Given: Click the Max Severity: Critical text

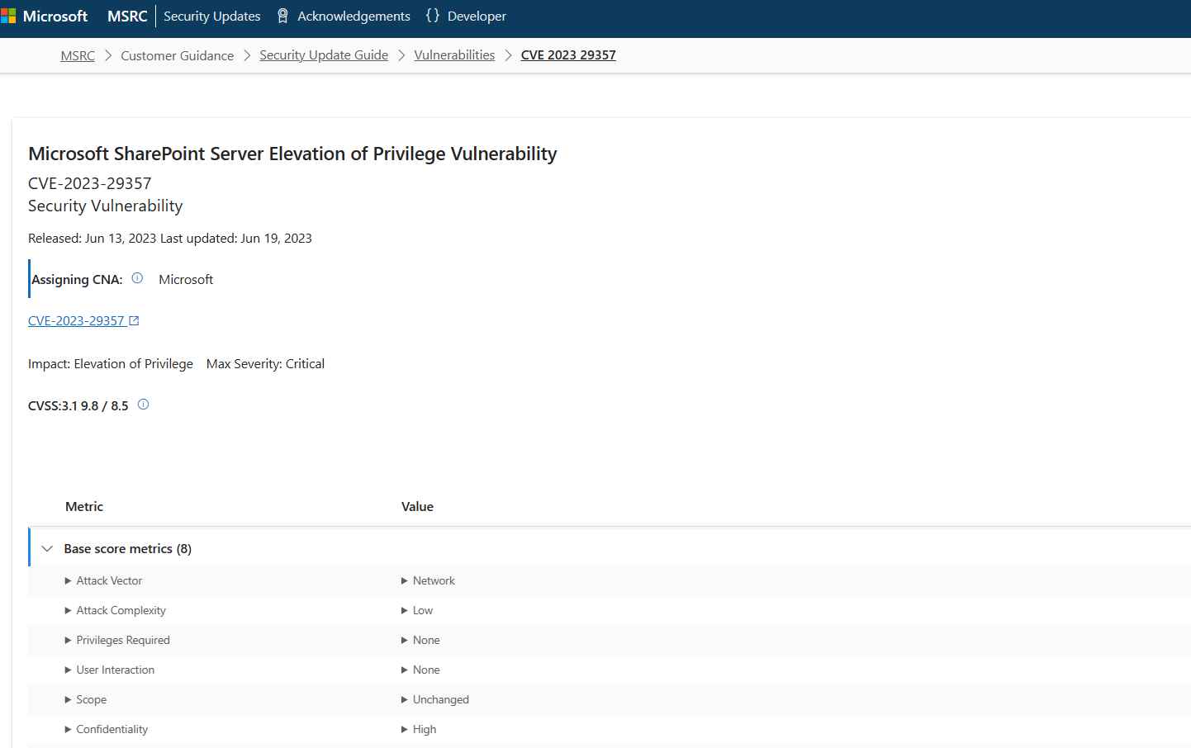Looking at the screenshot, I should tap(265, 363).
